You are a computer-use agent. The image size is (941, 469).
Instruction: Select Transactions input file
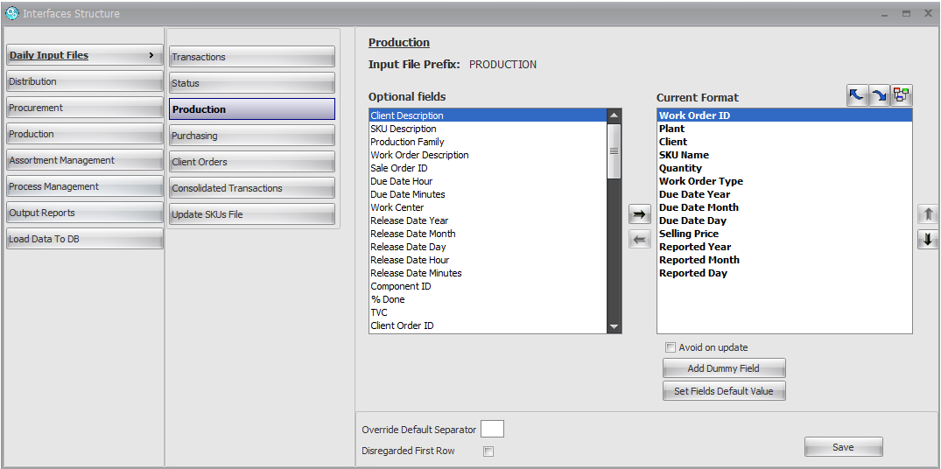pos(252,57)
